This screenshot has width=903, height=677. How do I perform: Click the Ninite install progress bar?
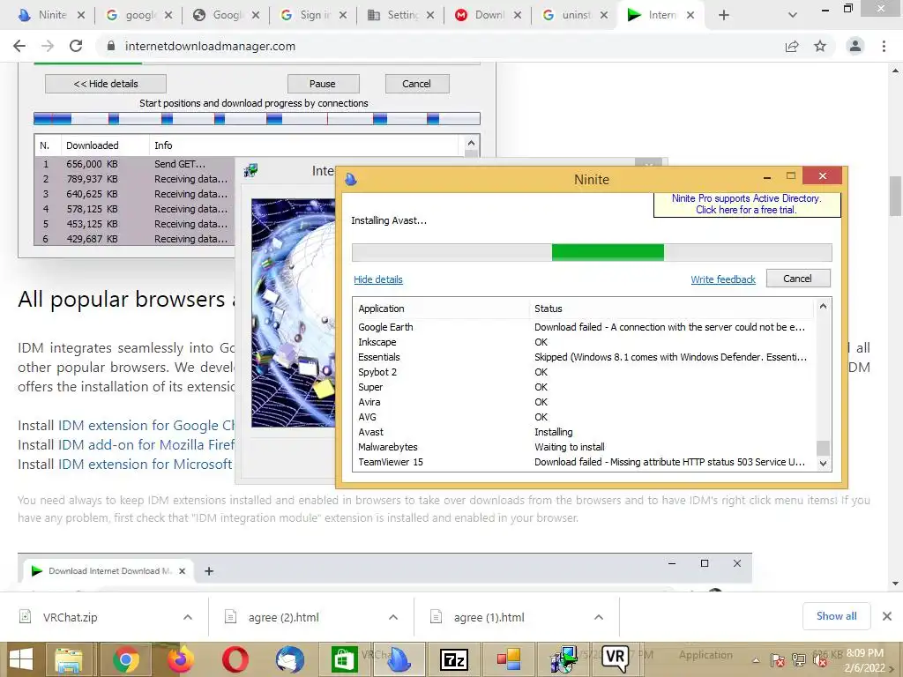pos(592,252)
